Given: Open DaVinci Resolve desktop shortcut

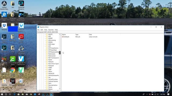Looking at the screenshot, I should point(4,3).
